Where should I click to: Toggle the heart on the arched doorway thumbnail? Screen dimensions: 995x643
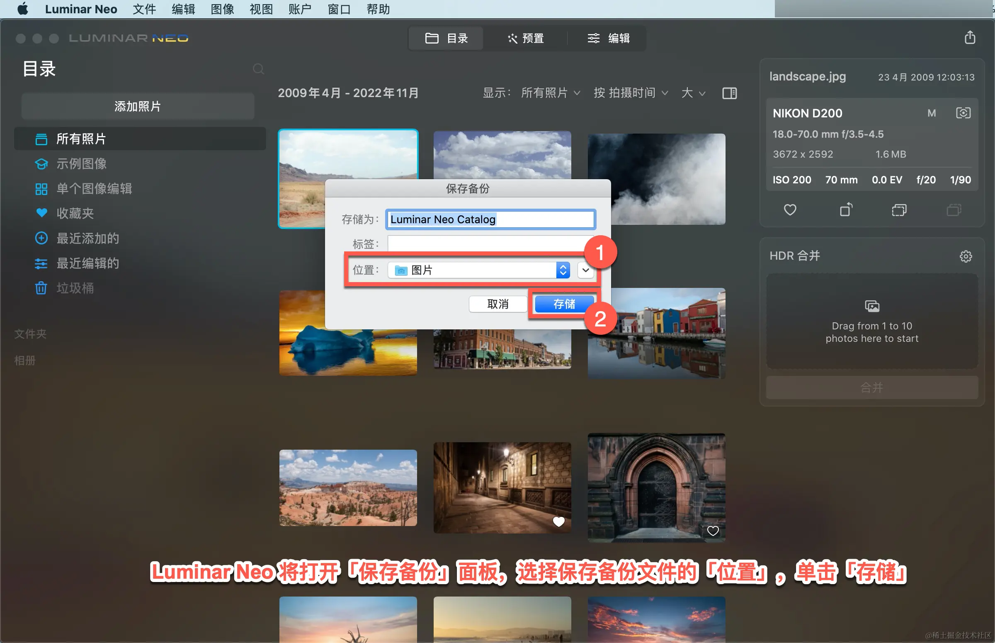[x=713, y=531]
